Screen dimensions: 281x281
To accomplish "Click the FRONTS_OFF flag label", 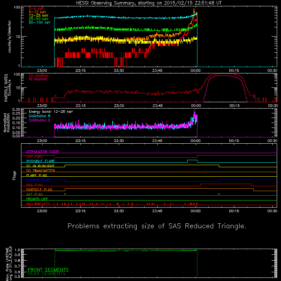I will 37,199.
